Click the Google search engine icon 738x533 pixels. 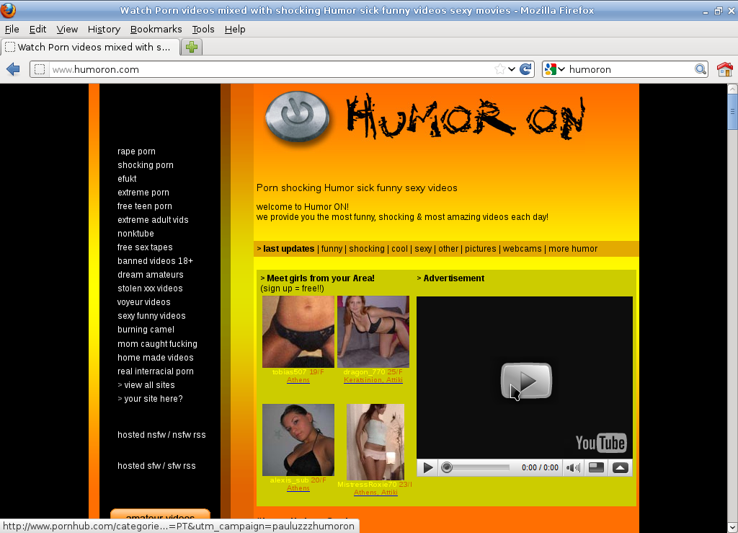pos(550,69)
